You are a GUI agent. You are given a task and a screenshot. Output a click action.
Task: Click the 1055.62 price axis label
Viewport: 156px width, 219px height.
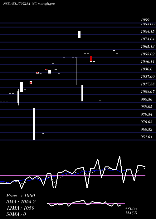[x=148, y=54]
